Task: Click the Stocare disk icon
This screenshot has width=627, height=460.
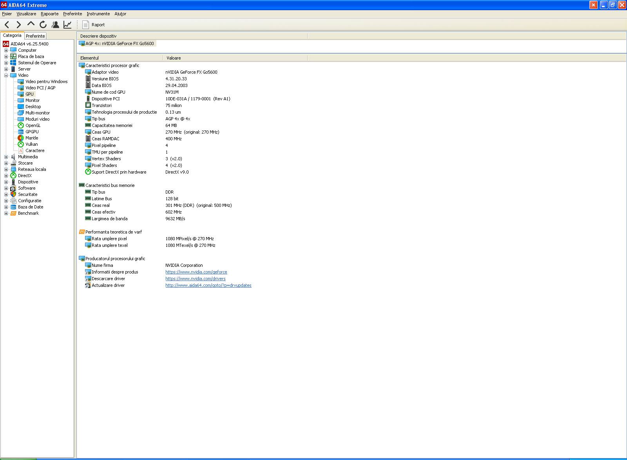Action: coord(13,163)
